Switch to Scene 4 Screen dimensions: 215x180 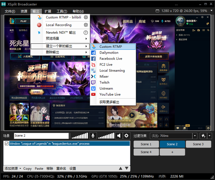(146, 152)
